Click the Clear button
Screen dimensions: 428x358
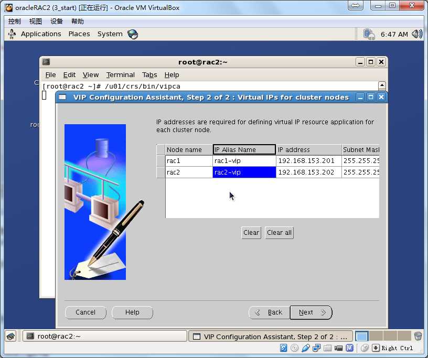point(251,233)
